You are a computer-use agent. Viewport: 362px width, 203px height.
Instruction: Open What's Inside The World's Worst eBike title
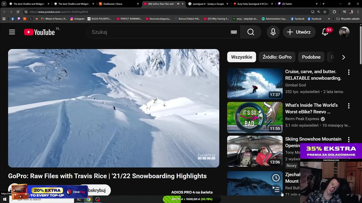point(311,109)
